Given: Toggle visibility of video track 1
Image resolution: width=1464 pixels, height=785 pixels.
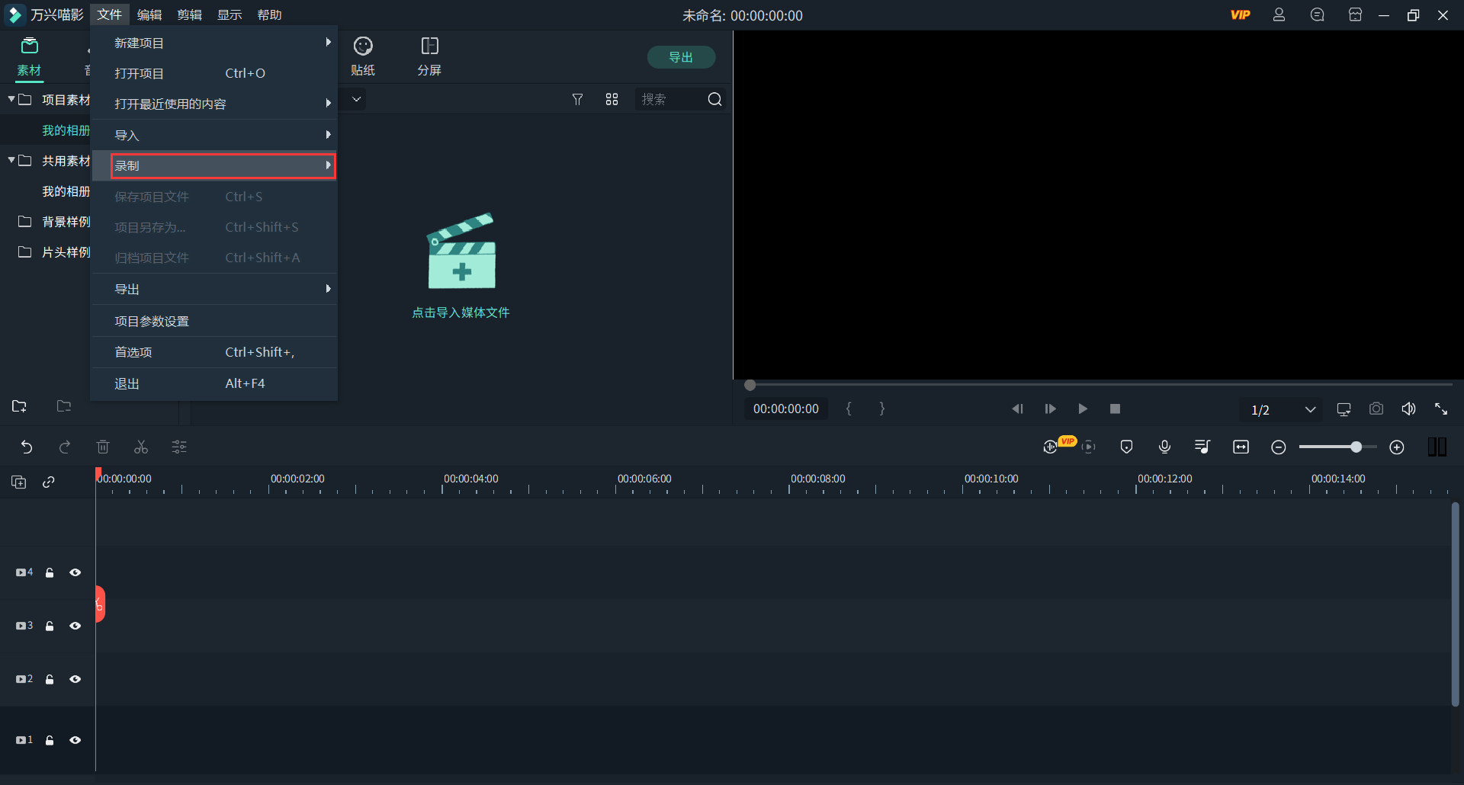Looking at the screenshot, I should click(x=75, y=741).
